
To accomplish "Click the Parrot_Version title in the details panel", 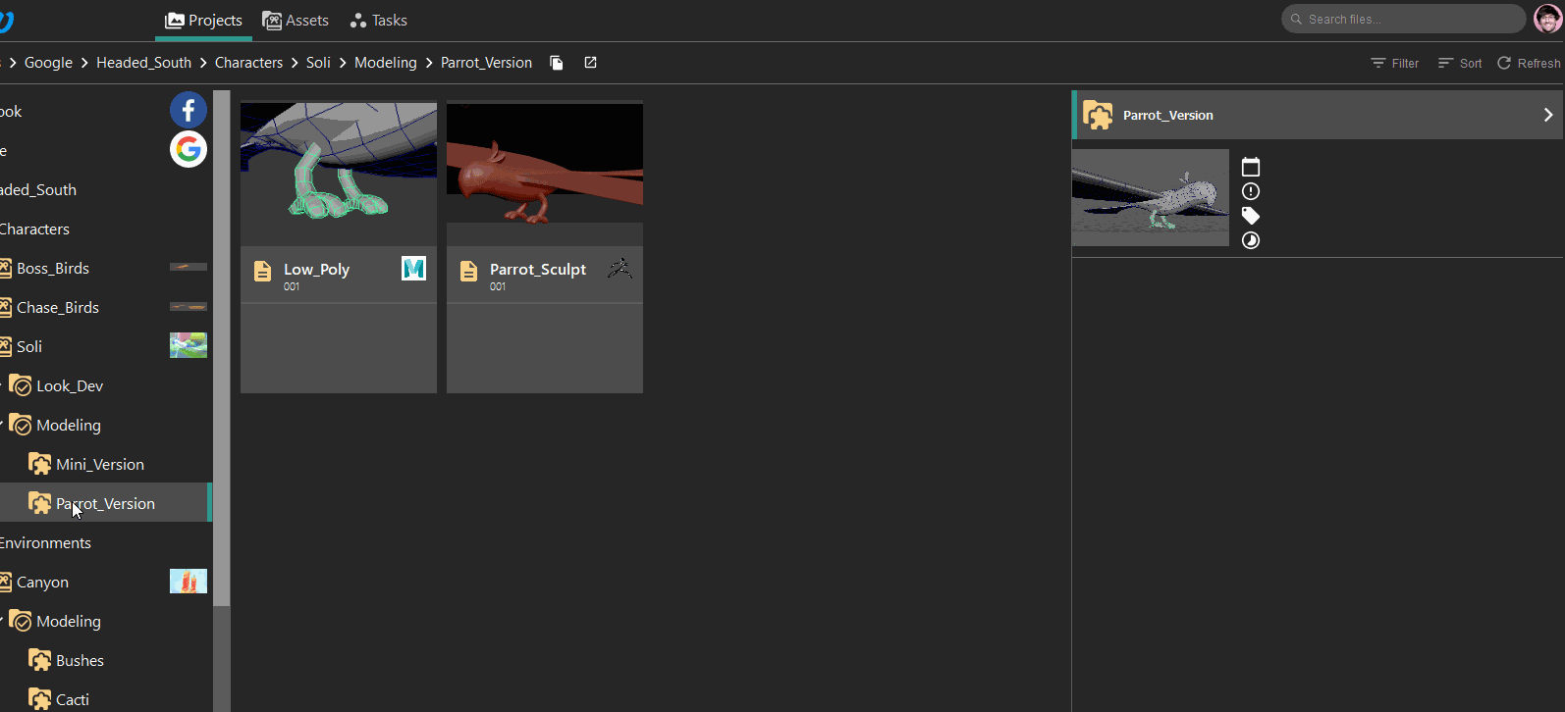I will coord(1168,116).
